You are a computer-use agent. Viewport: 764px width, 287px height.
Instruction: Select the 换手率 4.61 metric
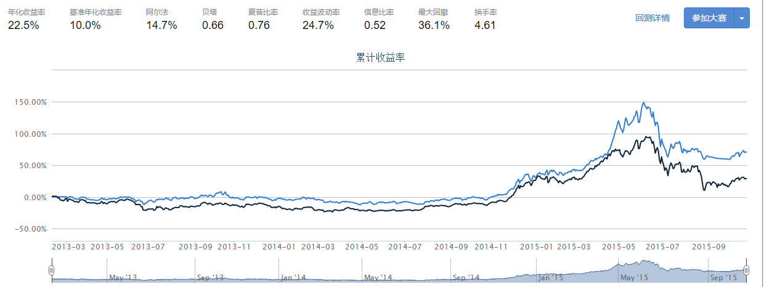pyautogui.click(x=485, y=19)
